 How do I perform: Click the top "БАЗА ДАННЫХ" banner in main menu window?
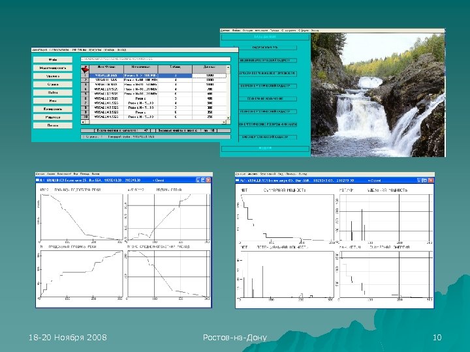pos(265,37)
